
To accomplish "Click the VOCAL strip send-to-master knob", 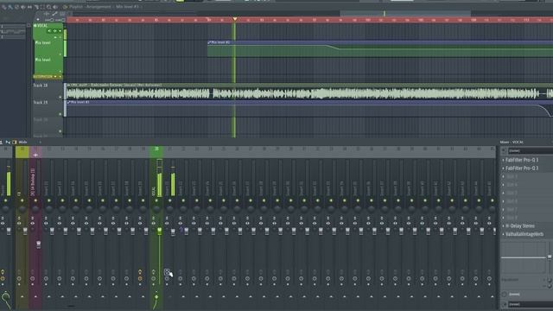I will point(156,297).
